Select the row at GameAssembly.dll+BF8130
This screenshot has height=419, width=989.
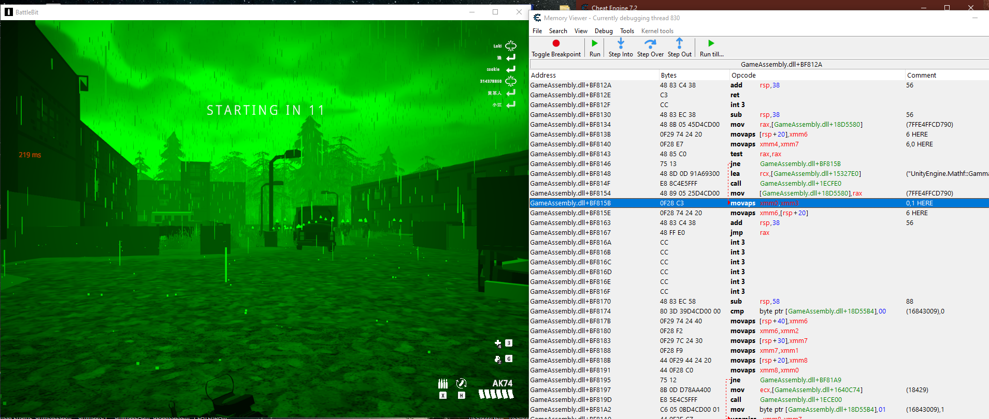(759, 115)
